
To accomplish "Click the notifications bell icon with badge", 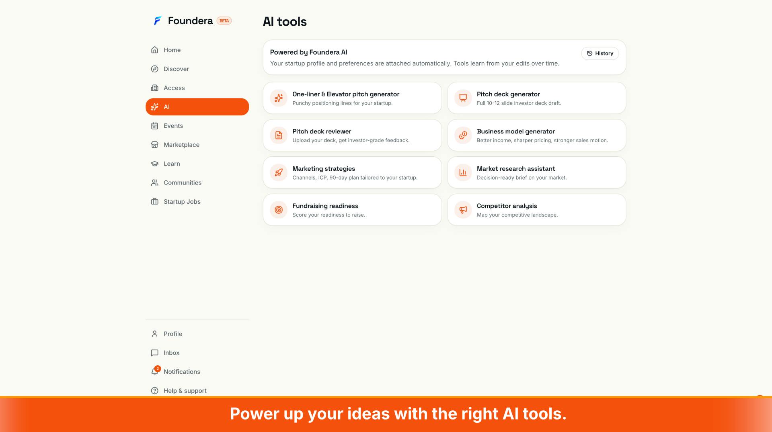I will point(155,371).
